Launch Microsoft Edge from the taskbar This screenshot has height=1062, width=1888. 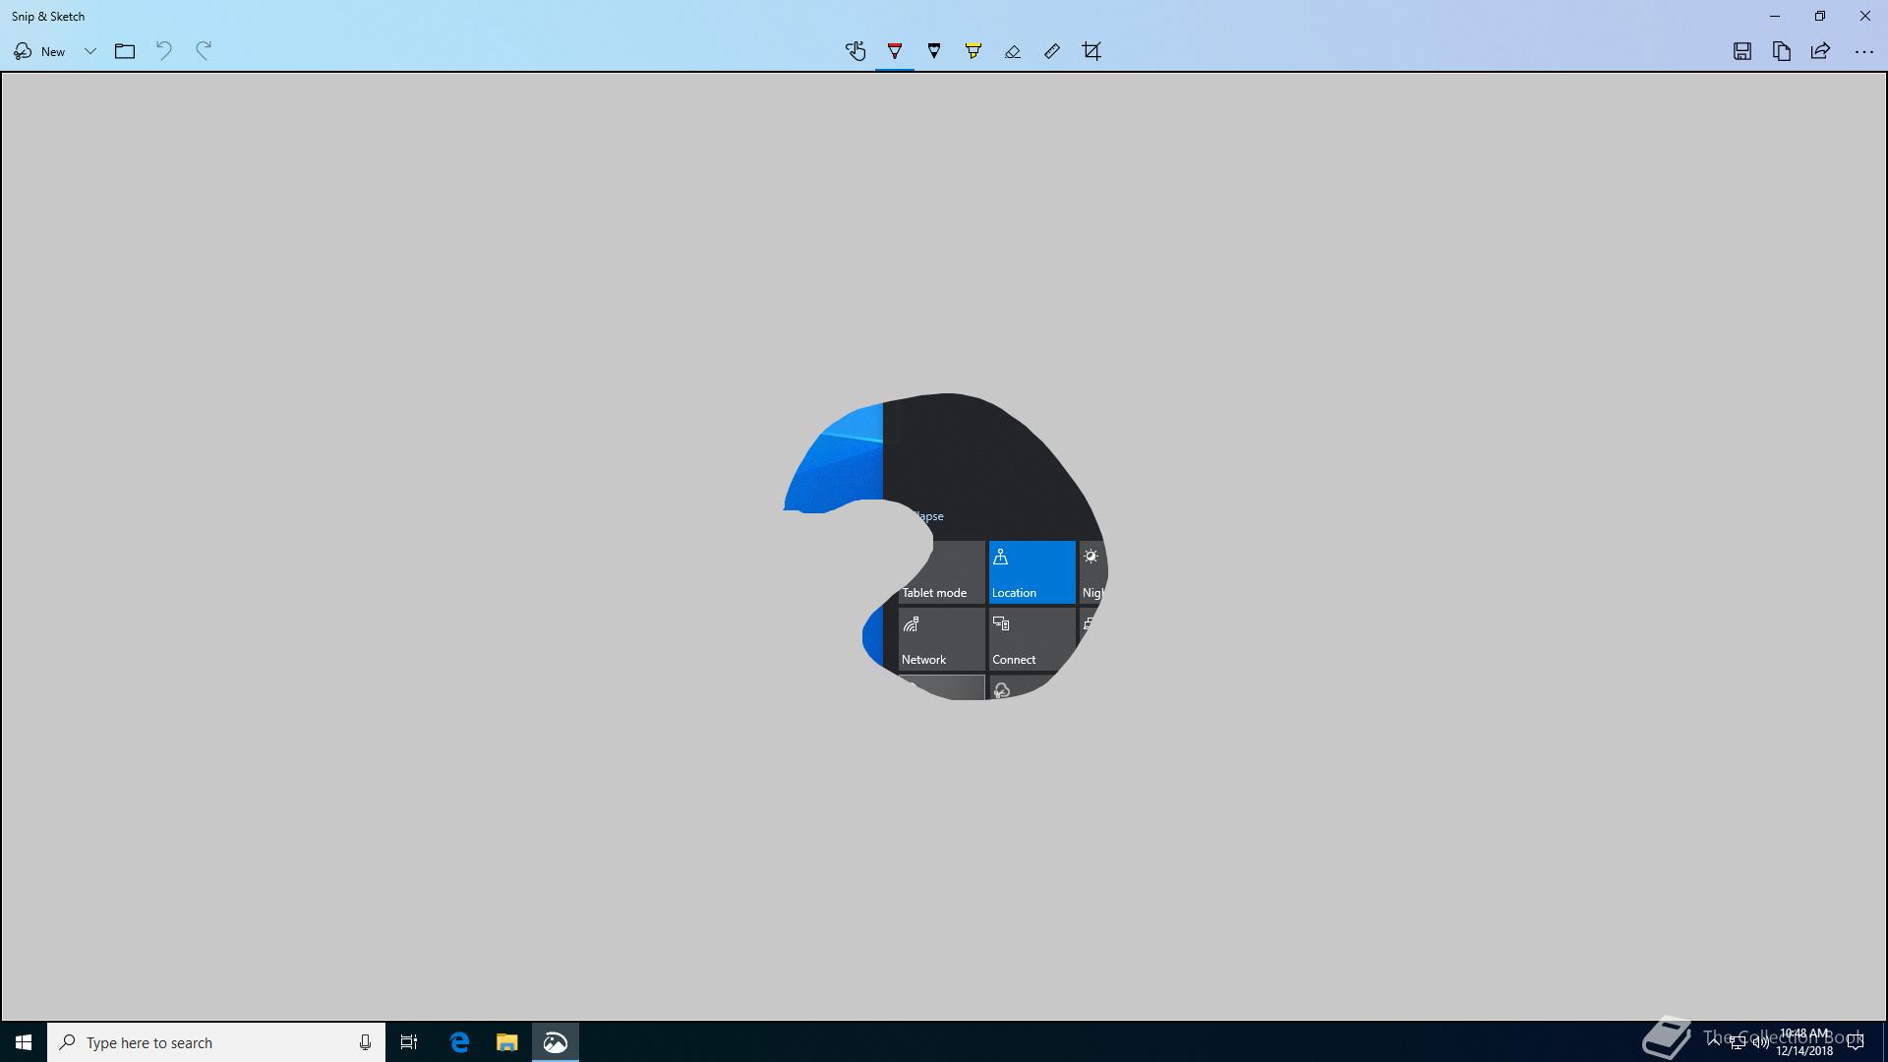(459, 1042)
